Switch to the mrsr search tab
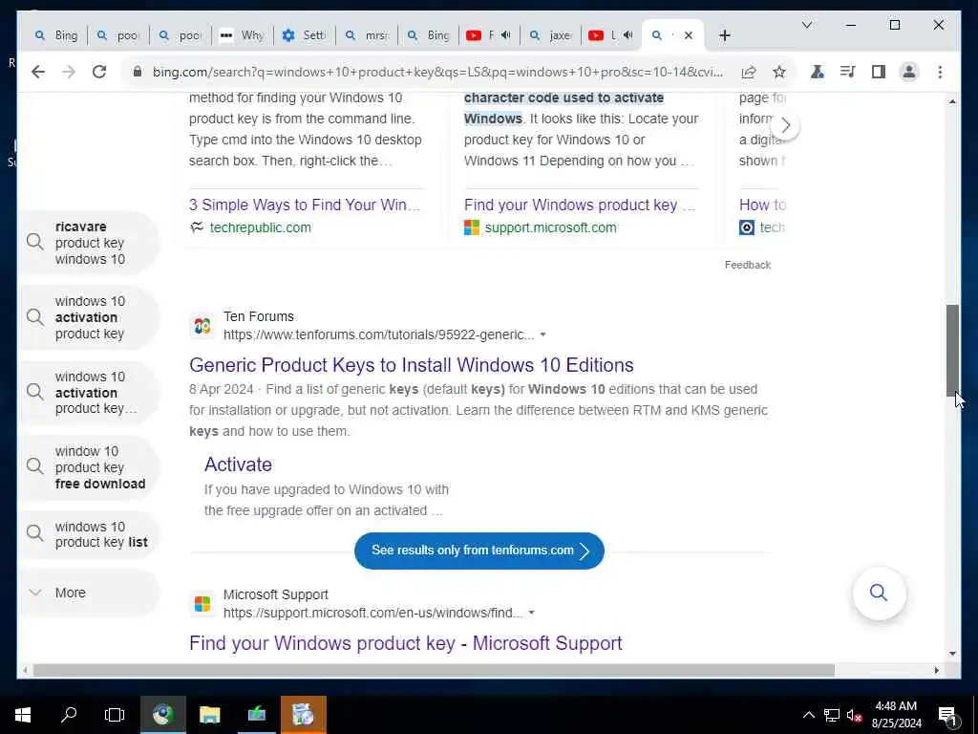Screen dimensions: 978x734 pyautogui.click(x=367, y=35)
